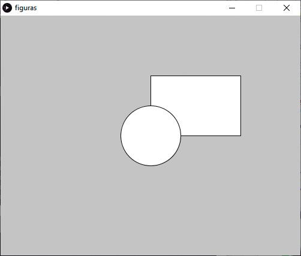Click the "figuras" window title text
The height and width of the screenshot is (256, 301).
coord(26,8)
